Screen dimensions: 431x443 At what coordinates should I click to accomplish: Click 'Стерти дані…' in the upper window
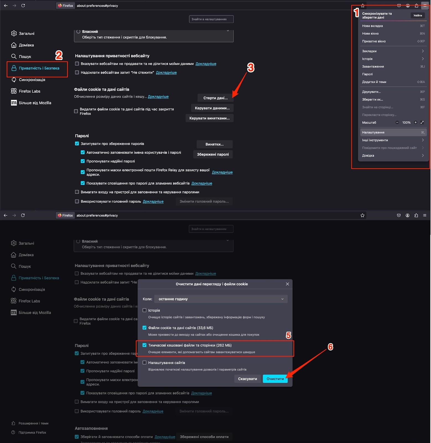215,98
